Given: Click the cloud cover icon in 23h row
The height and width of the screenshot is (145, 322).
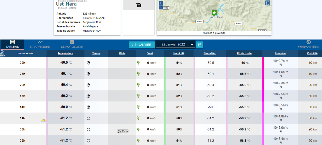Looking at the screenshot, I should [88, 74].
